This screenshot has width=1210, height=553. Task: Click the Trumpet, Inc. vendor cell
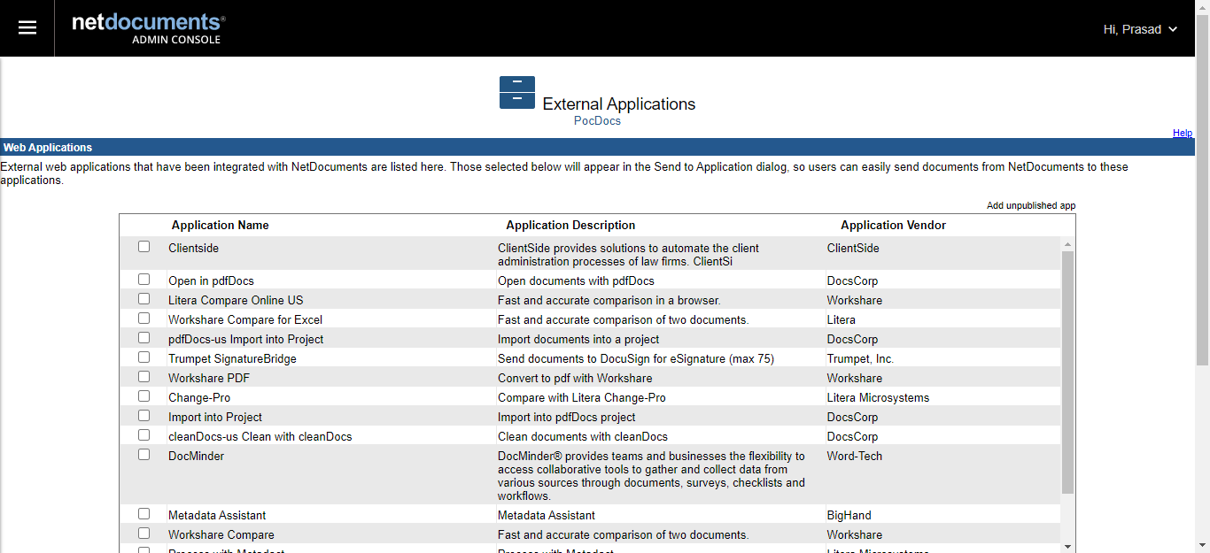pos(861,359)
